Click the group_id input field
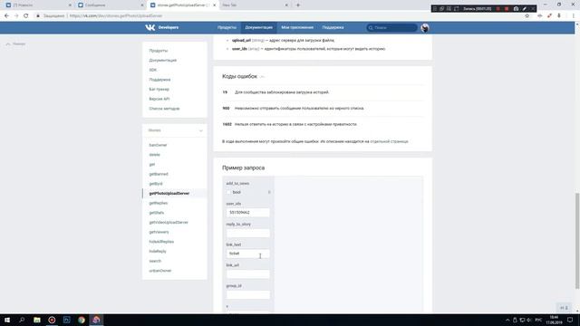This screenshot has height=326, width=580. pyautogui.click(x=247, y=295)
